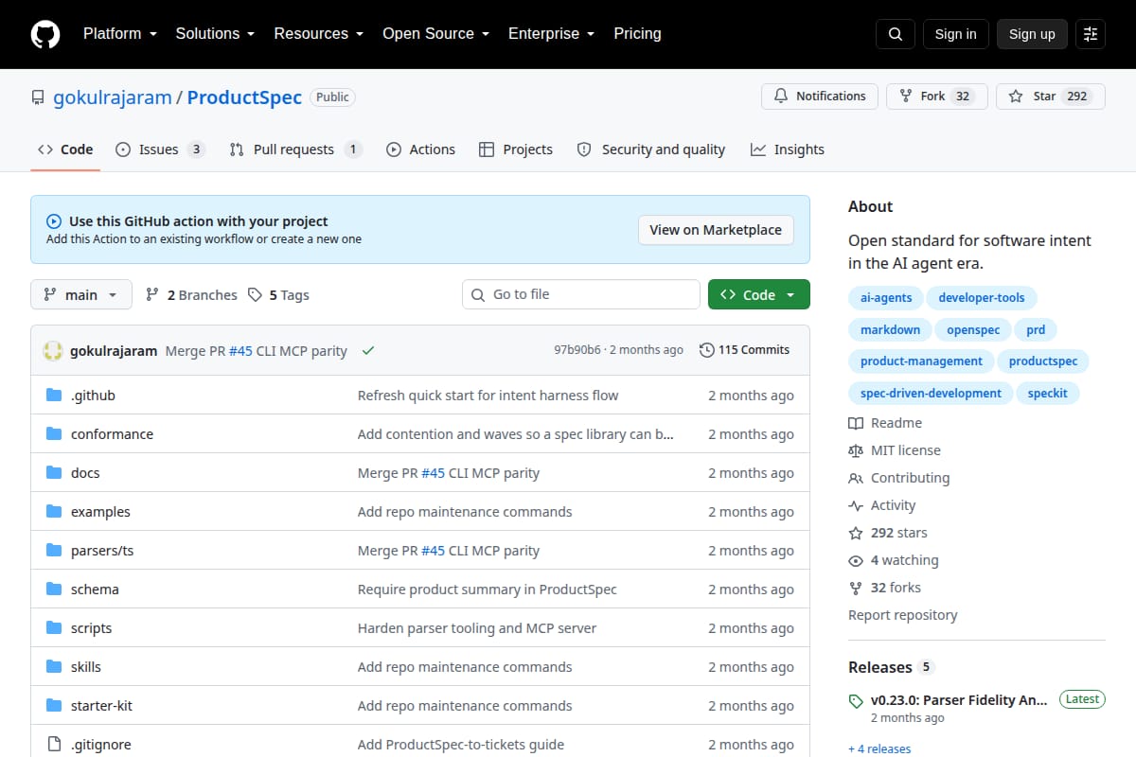Click the fork icon in Fork button
This screenshot has height=757, width=1136.
(906, 97)
